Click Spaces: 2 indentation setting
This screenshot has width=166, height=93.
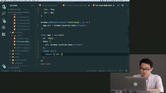coord(102,71)
